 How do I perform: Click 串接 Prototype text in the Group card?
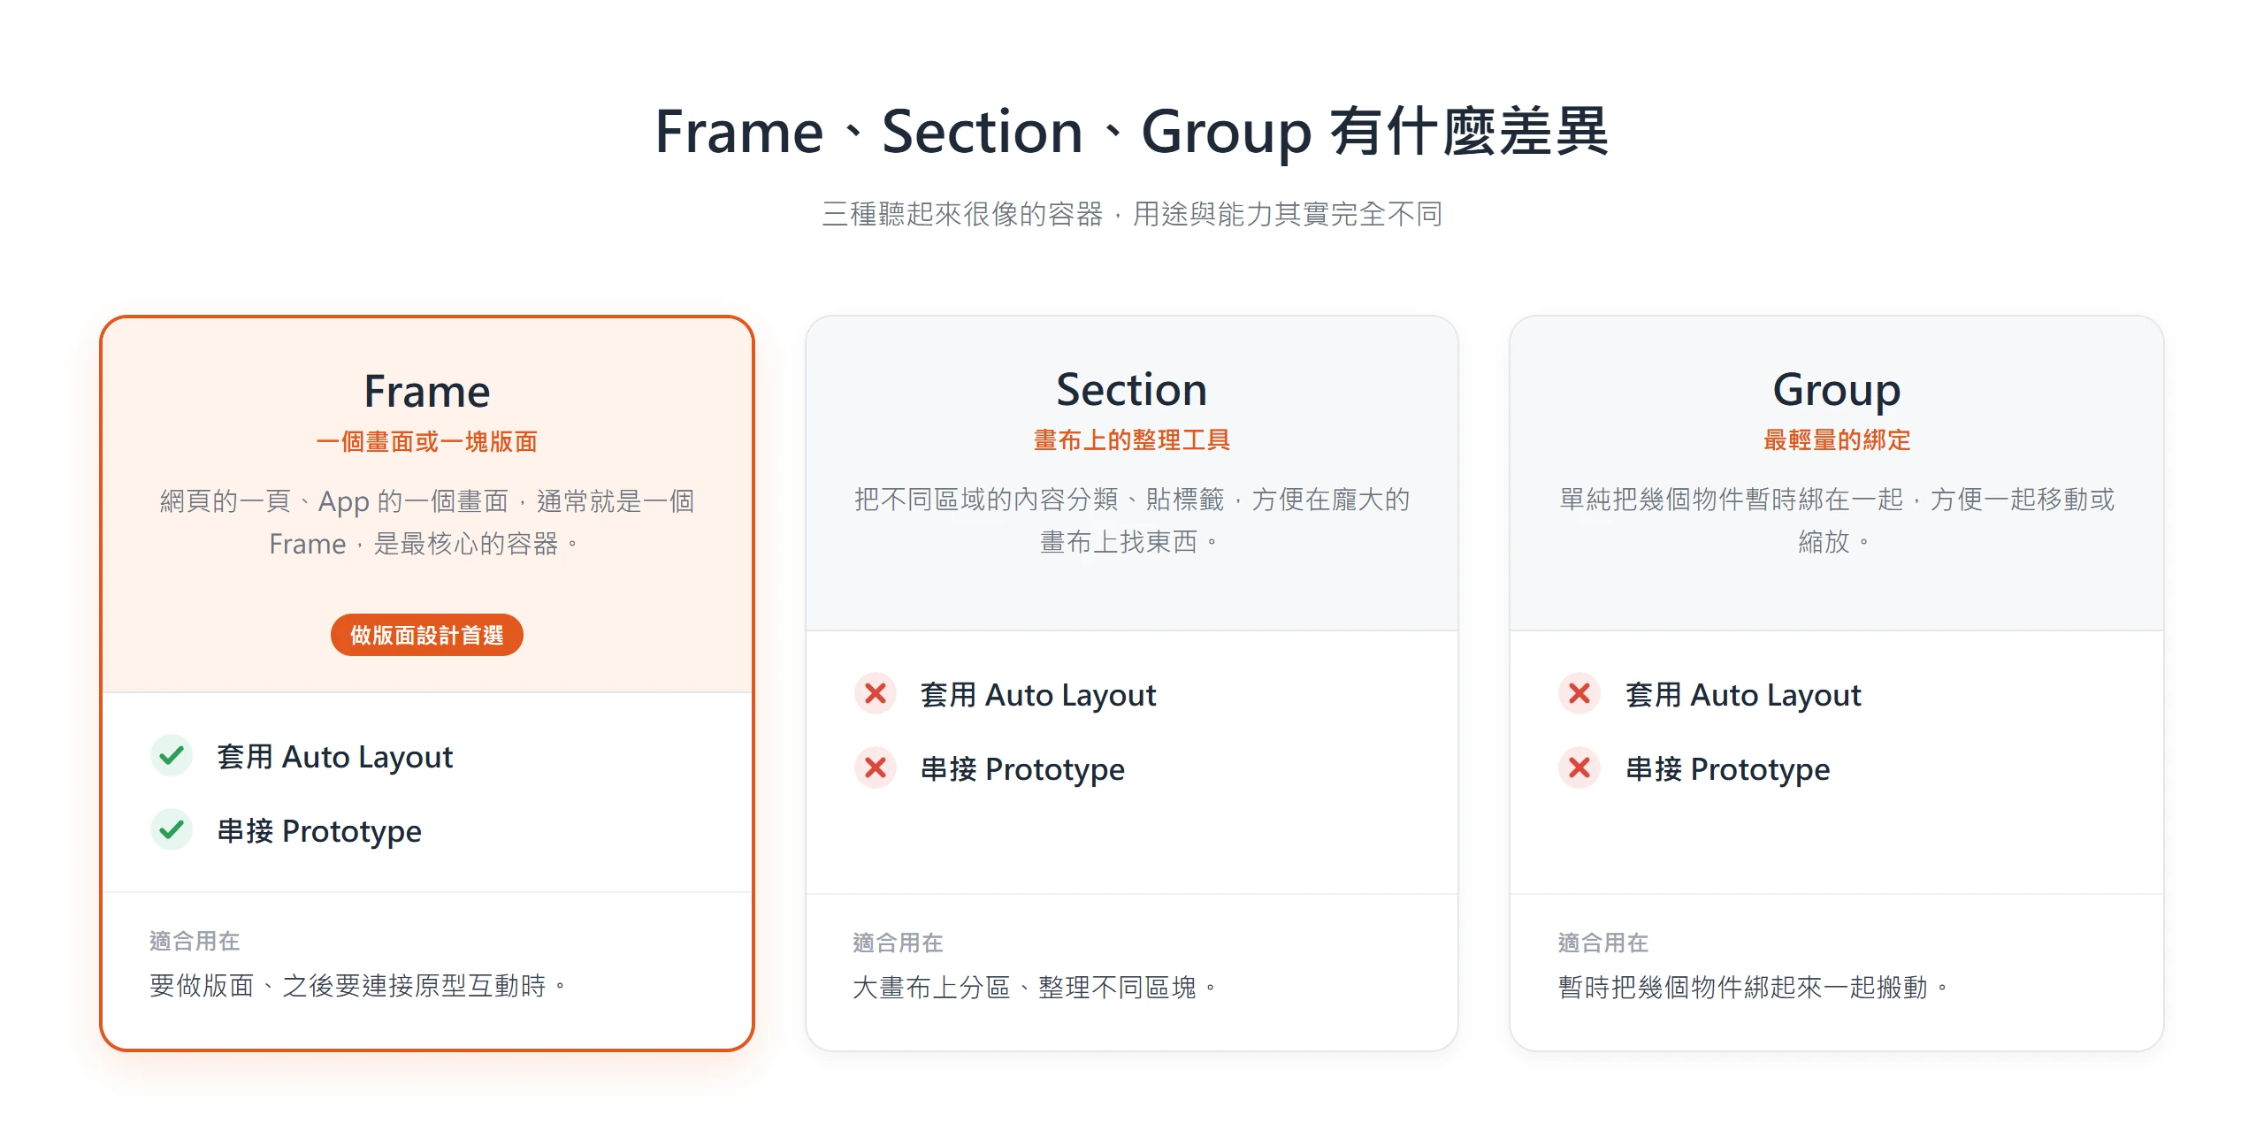click(1727, 769)
